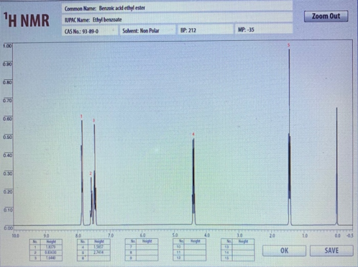Screen dimensions: 358x267
Task: Click the x-axis label -0.5
Action: point(350,236)
